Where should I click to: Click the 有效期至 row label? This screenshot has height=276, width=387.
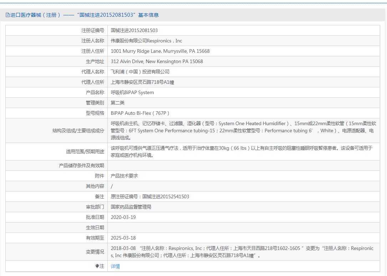tap(93, 238)
